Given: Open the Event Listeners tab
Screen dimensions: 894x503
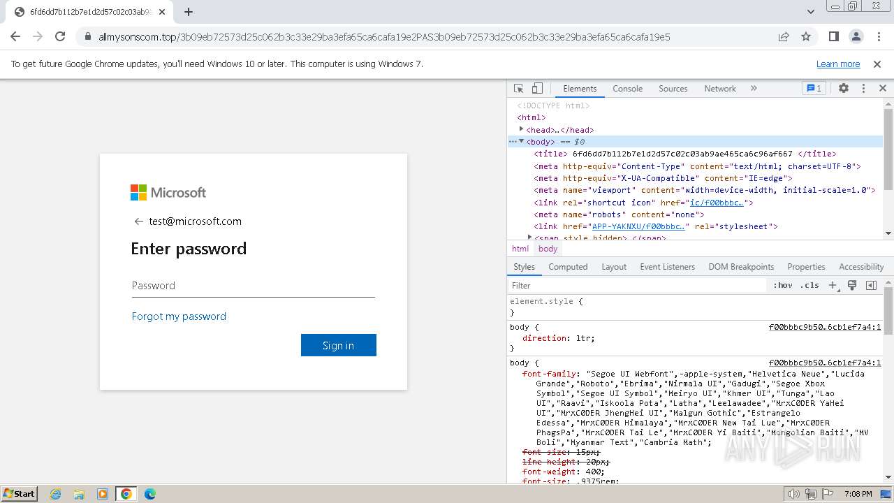Looking at the screenshot, I should click(667, 267).
